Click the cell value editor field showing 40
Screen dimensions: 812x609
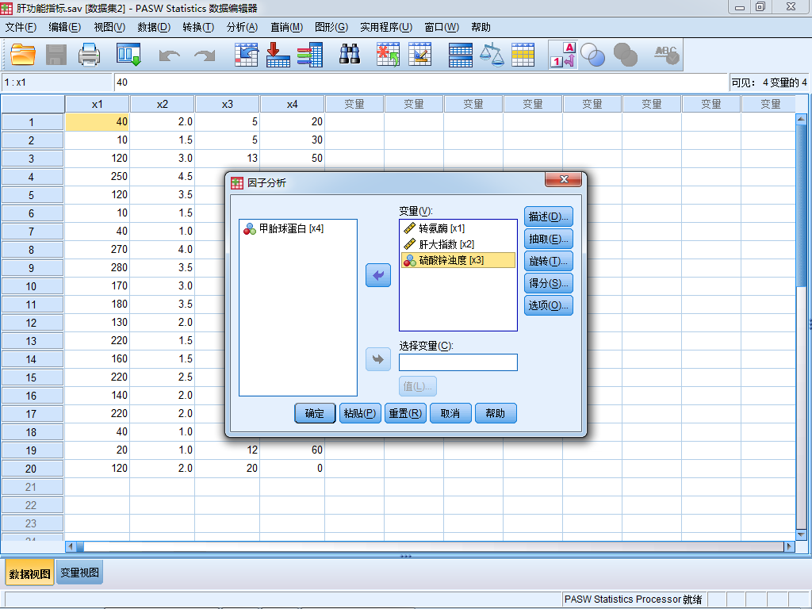420,82
